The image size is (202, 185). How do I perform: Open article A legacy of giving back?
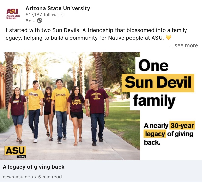point(34,167)
